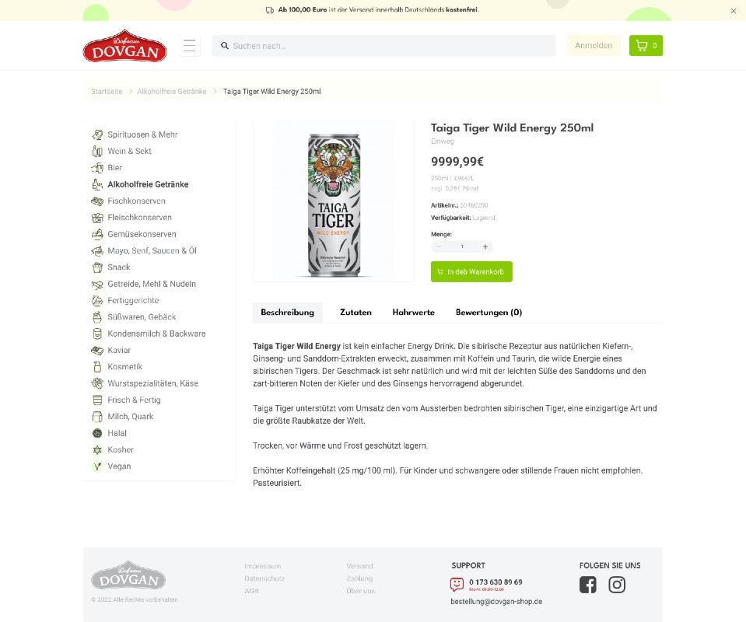Add product to cart with green button
746x622 pixels.
coord(471,271)
